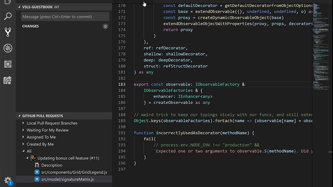Collapse the GitHub Pull Requests section

point(19,116)
